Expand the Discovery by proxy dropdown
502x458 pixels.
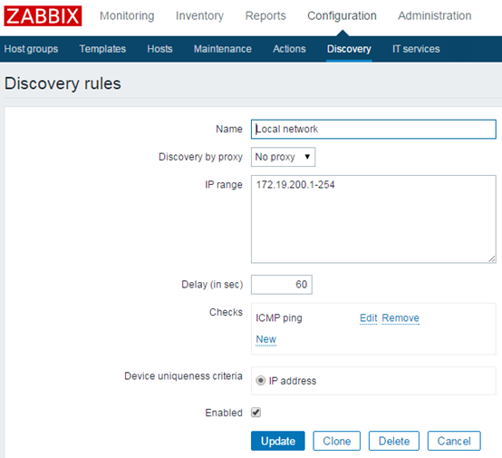point(283,157)
